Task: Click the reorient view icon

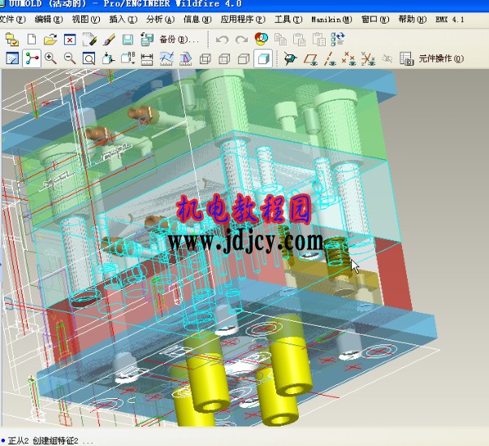Action: click(108, 58)
